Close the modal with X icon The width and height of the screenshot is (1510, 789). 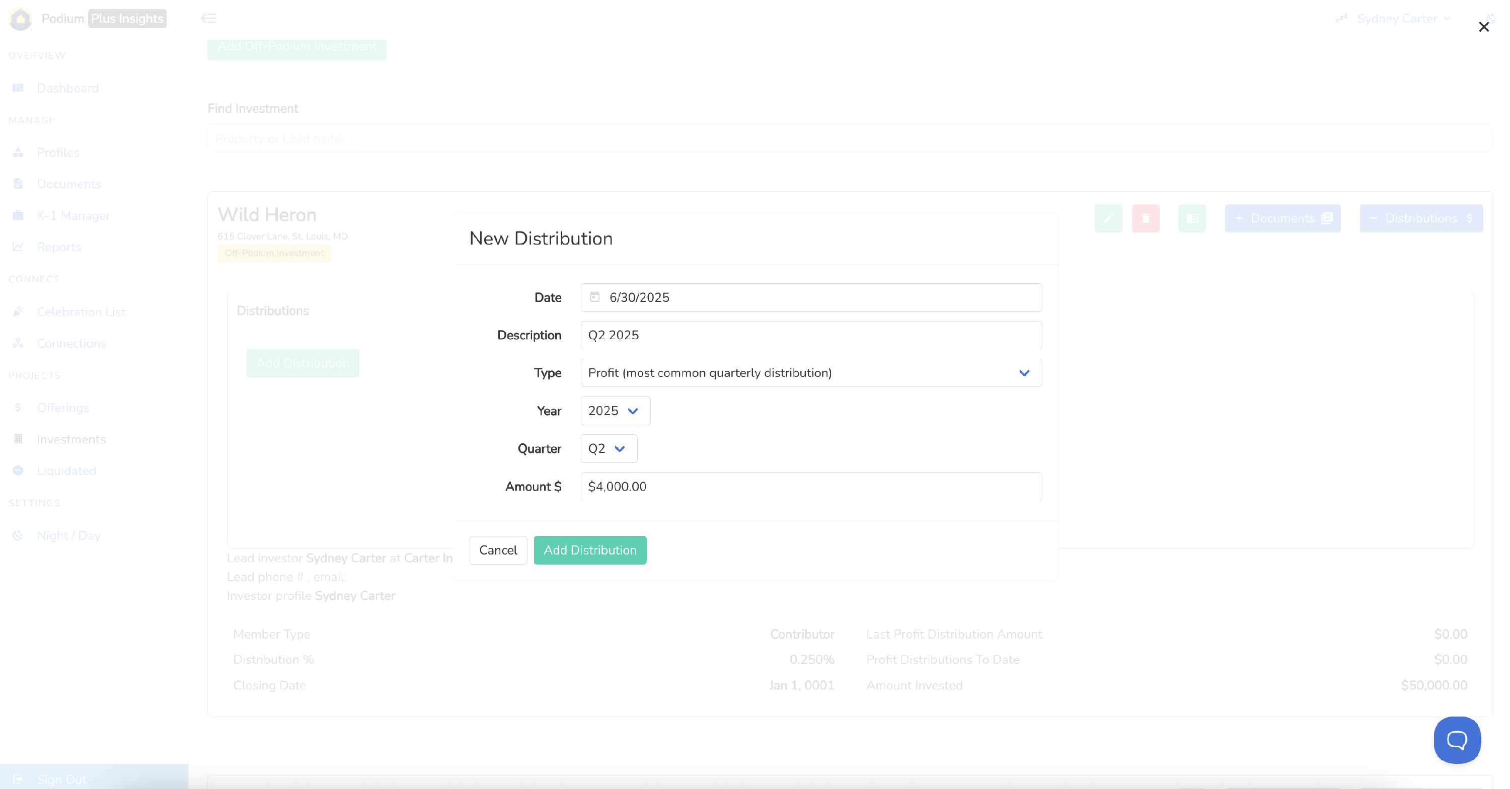click(1483, 27)
